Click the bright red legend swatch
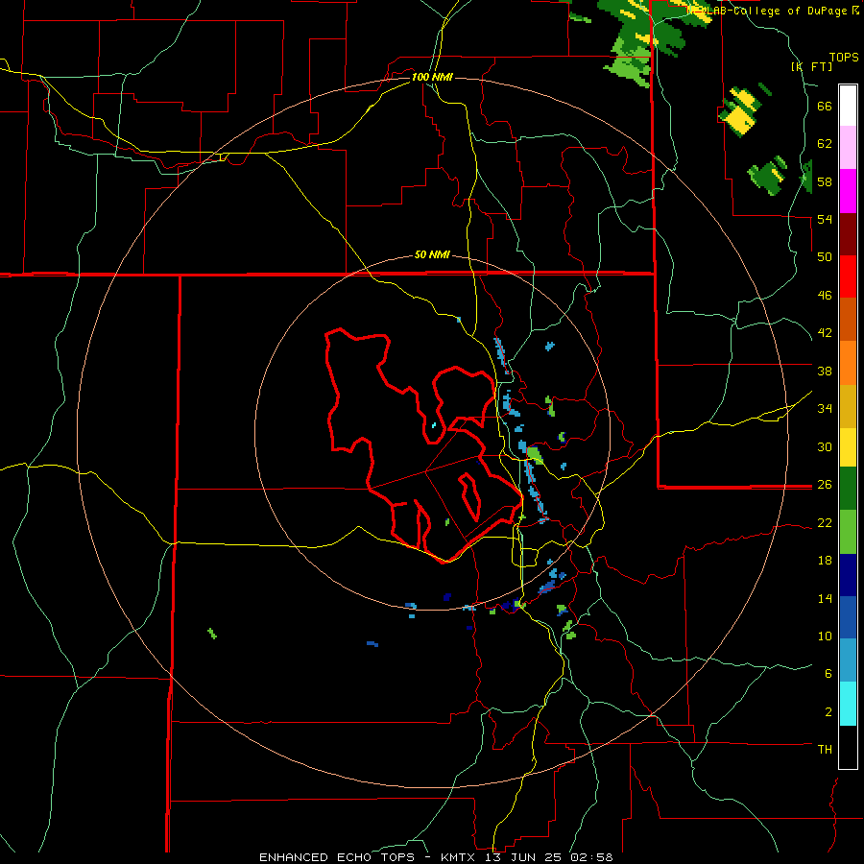 (848, 276)
